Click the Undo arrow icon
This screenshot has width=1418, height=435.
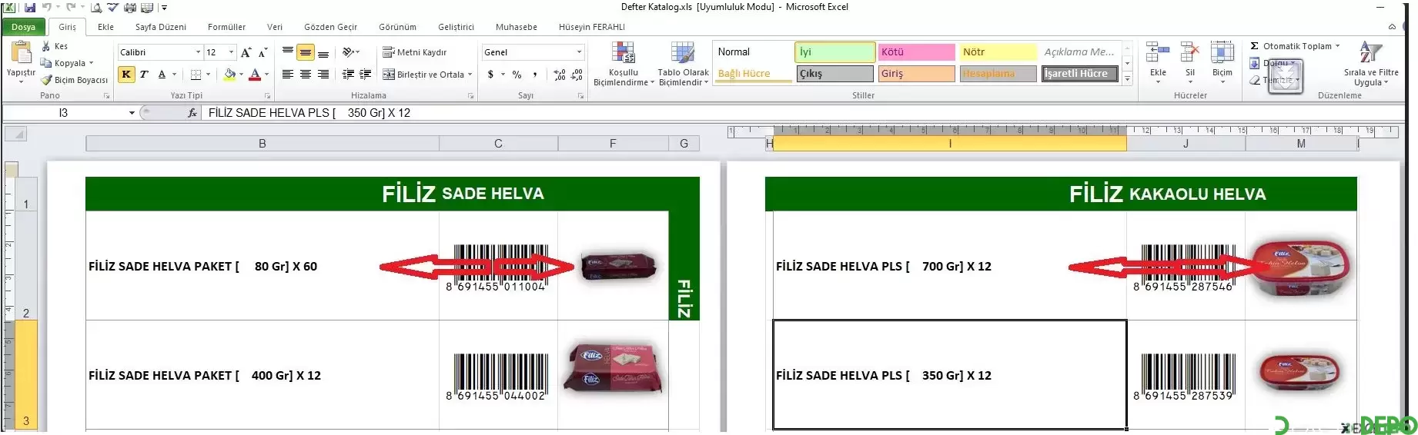[47, 7]
